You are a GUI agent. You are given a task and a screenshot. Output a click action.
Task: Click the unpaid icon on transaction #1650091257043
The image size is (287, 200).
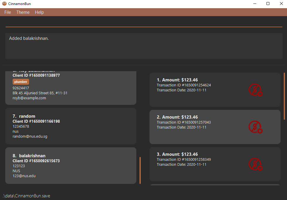(x=256, y=127)
